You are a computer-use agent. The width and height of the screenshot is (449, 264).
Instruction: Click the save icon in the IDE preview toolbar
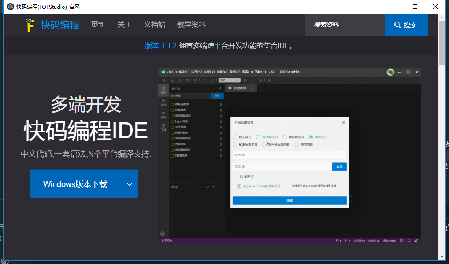click(x=163, y=81)
